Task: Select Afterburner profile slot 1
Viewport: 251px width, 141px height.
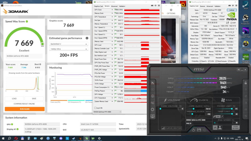Action: point(246,89)
